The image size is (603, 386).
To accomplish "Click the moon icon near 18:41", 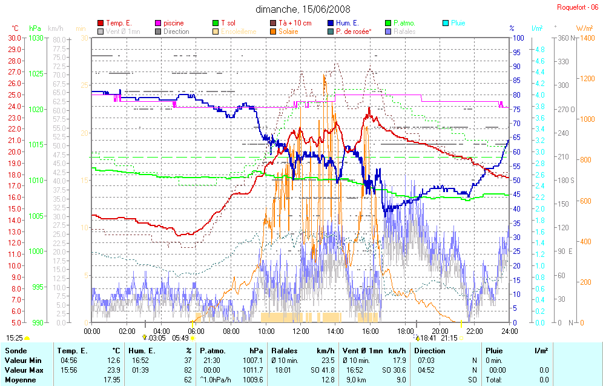I will [417, 338].
